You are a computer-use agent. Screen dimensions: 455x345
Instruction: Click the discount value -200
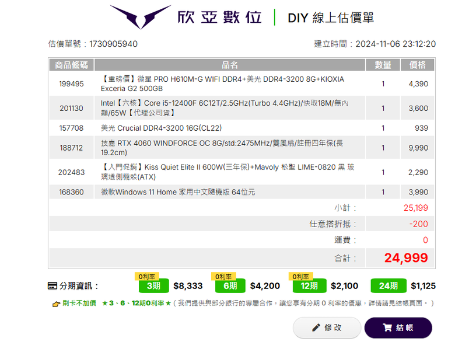pyautogui.click(x=418, y=224)
